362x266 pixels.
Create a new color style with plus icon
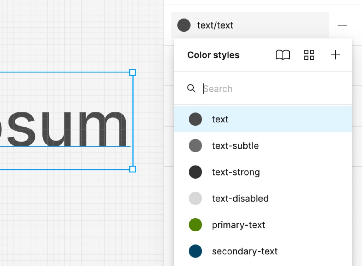tap(335, 55)
